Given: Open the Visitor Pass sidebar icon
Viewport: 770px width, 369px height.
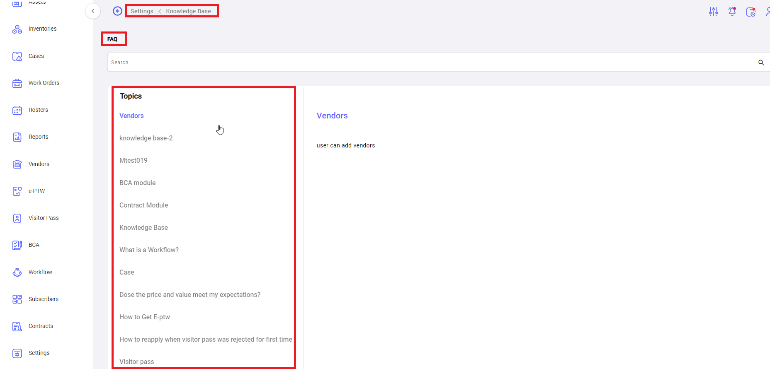Looking at the screenshot, I should click(x=17, y=218).
